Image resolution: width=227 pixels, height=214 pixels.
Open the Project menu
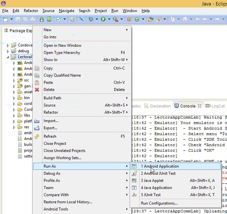click(x=101, y=11)
